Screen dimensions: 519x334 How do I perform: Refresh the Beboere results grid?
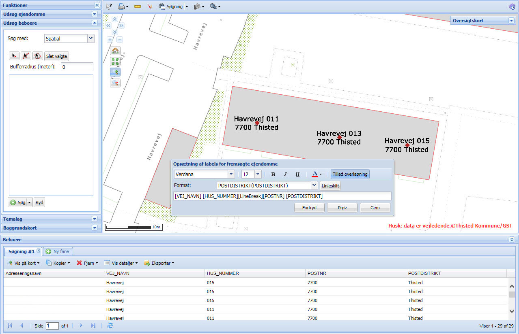point(110,325)
